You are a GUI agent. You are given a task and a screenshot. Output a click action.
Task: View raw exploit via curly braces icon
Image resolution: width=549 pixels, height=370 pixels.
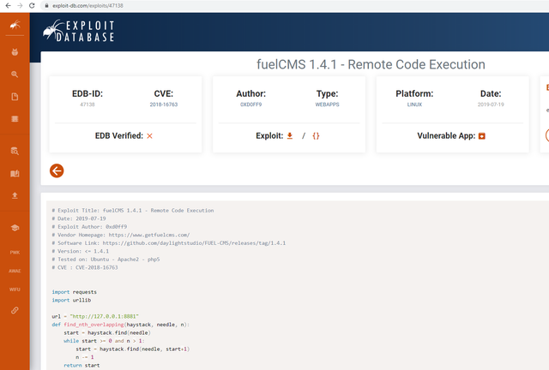pos(316,135)
